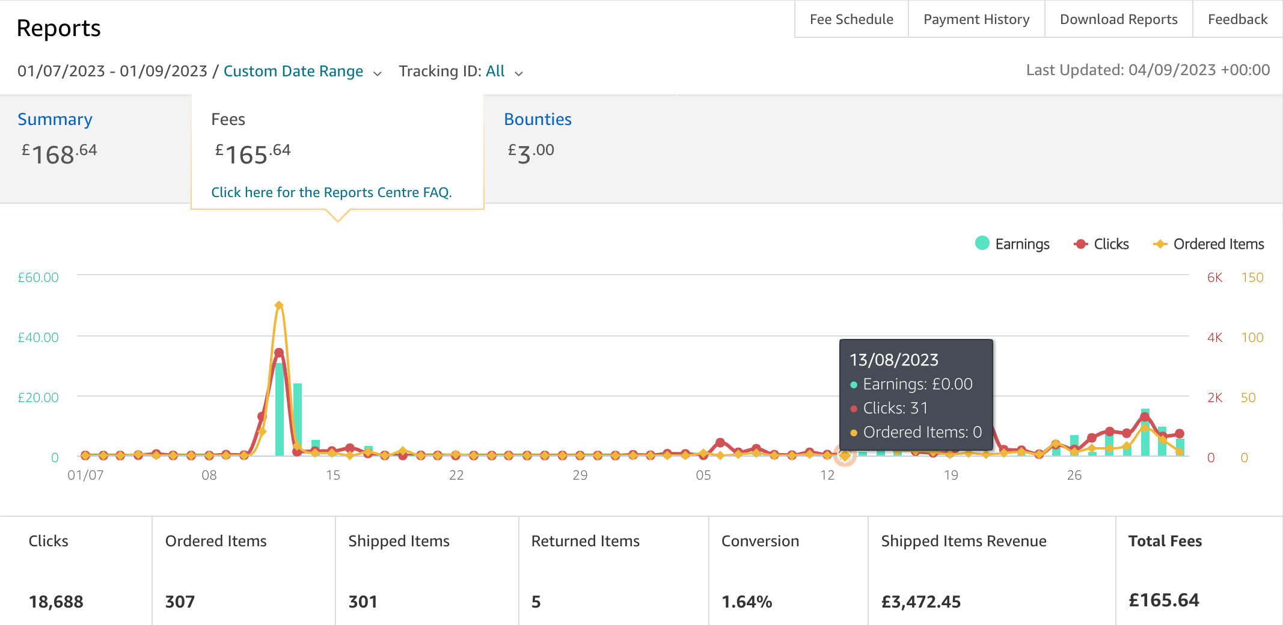Click the highlighted data point on 13/08
The image size is (1283, 625).
coord(845,457)
